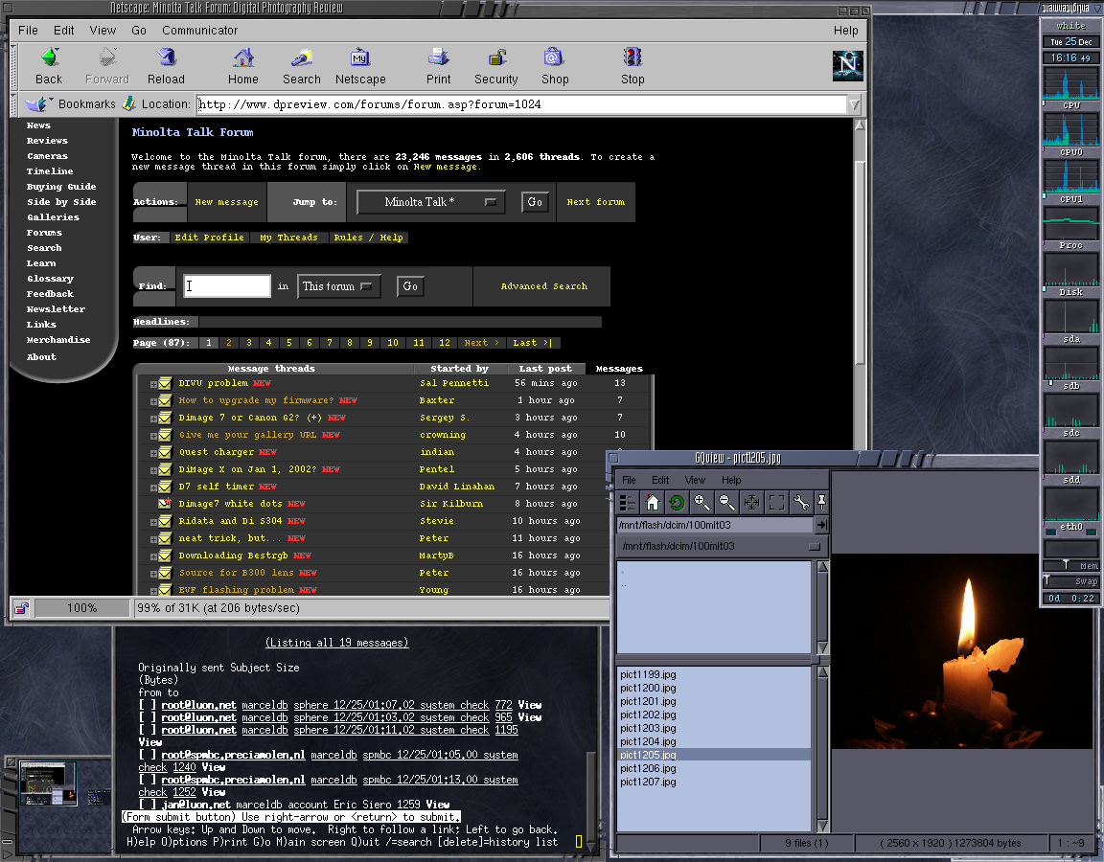The image size is (1104, 862).
Task: Go to Home in Netscape toolbar
Action: pyautogui.click(x=243, y=66)
